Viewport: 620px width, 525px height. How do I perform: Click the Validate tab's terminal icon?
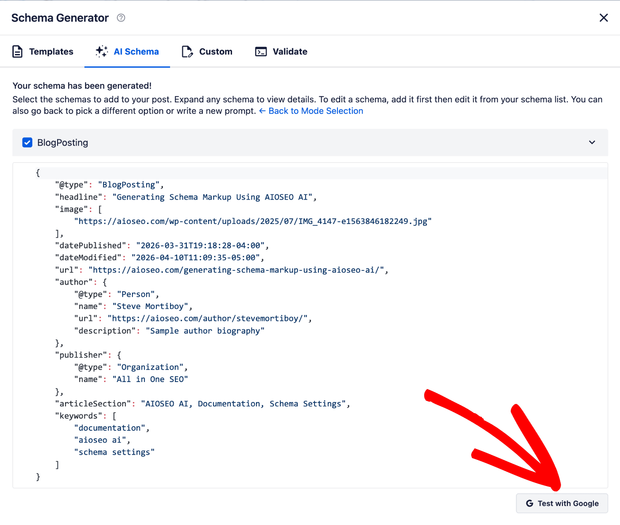pyautogui.click(x=261, y=52)
